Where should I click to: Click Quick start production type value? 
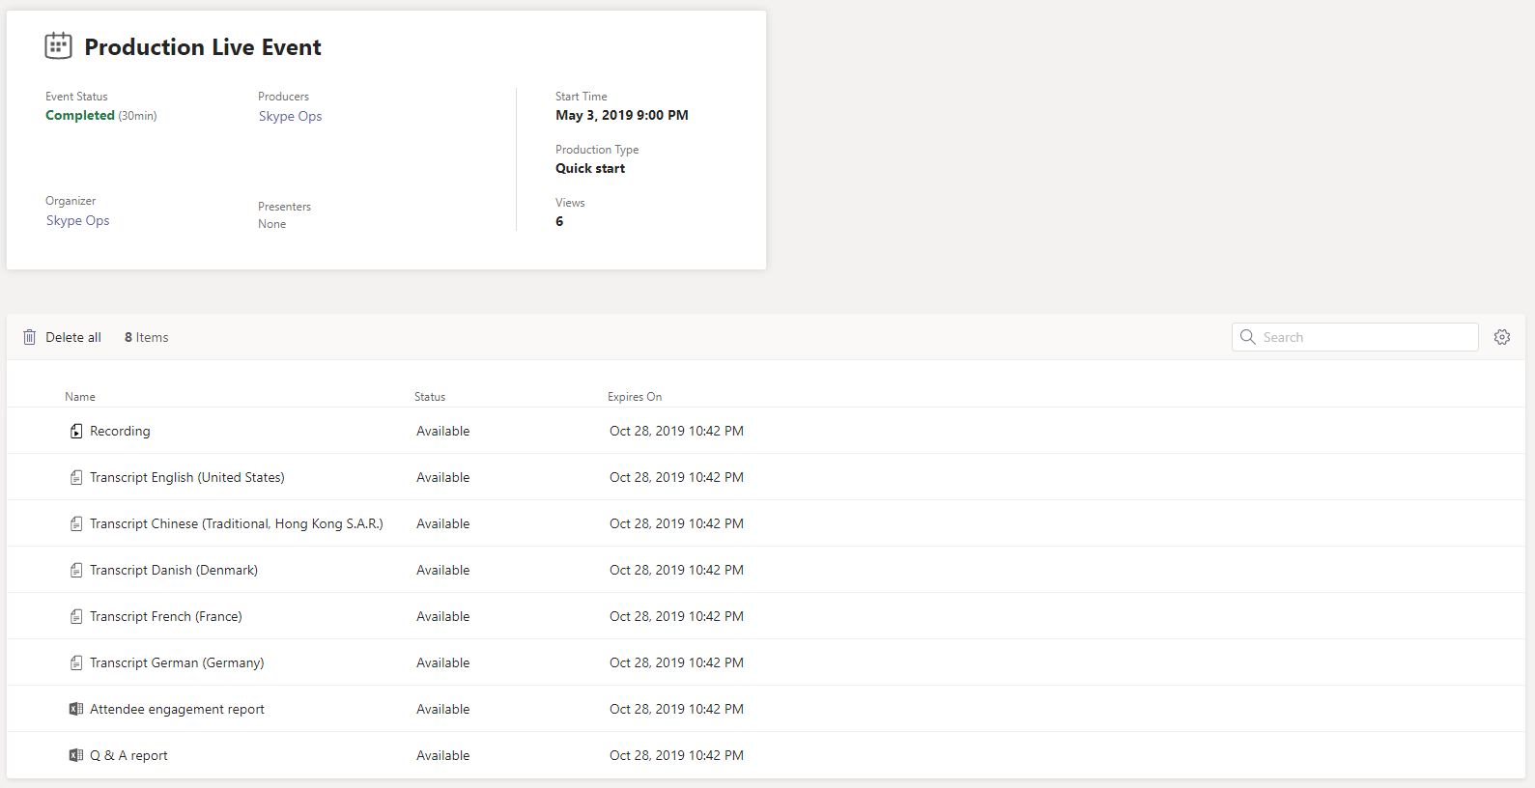click(x=590, y=168)
